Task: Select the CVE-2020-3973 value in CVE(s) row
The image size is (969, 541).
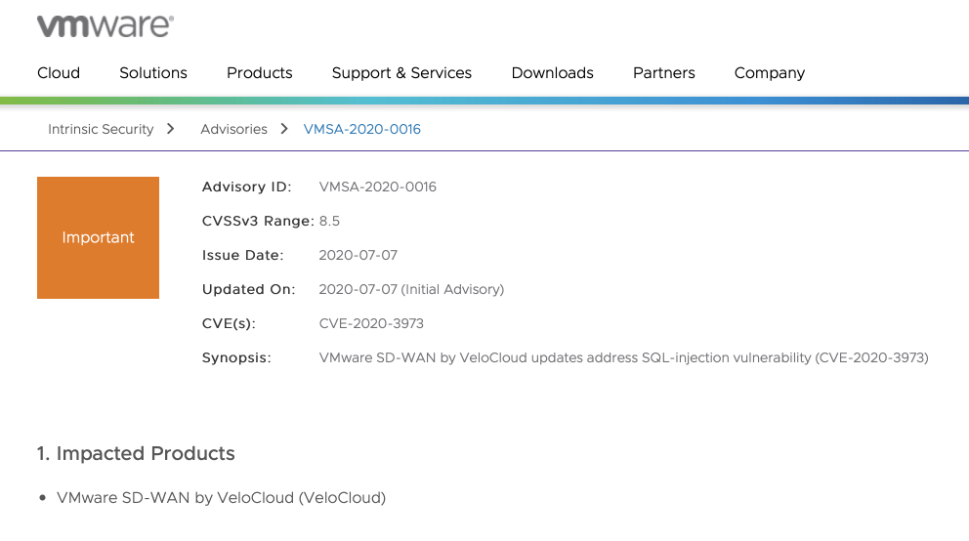Action: tap(371, 323)
